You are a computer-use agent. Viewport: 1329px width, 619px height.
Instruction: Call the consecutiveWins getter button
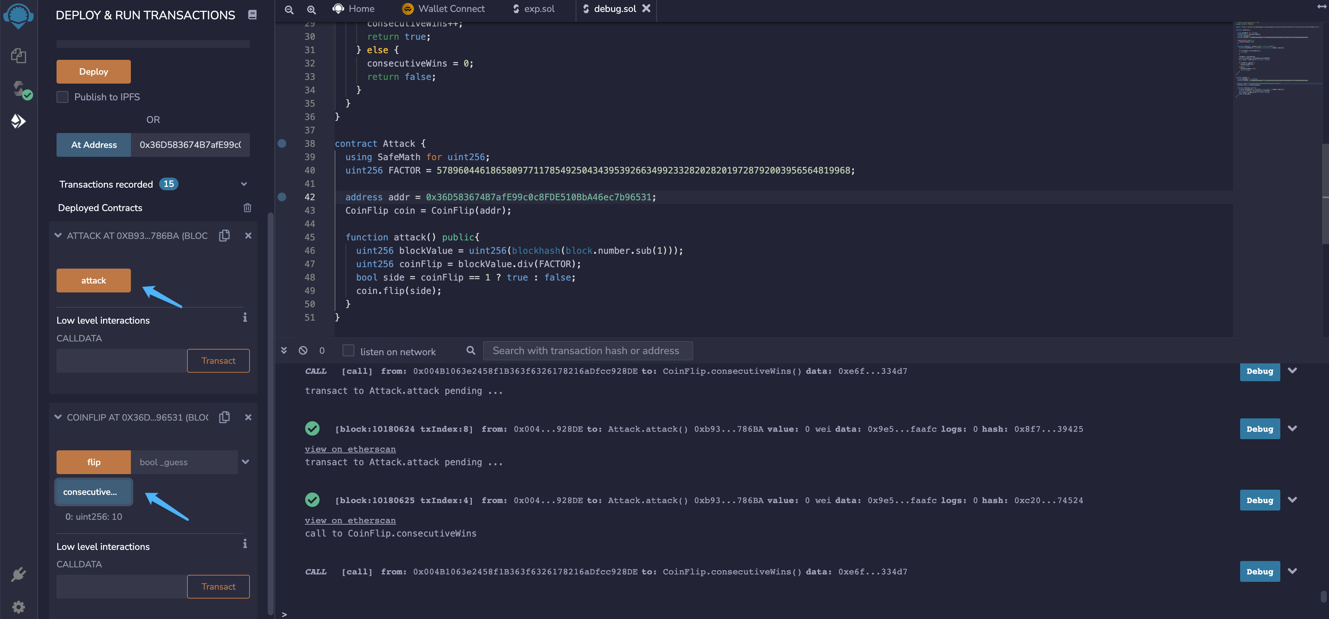pos(93,492)
